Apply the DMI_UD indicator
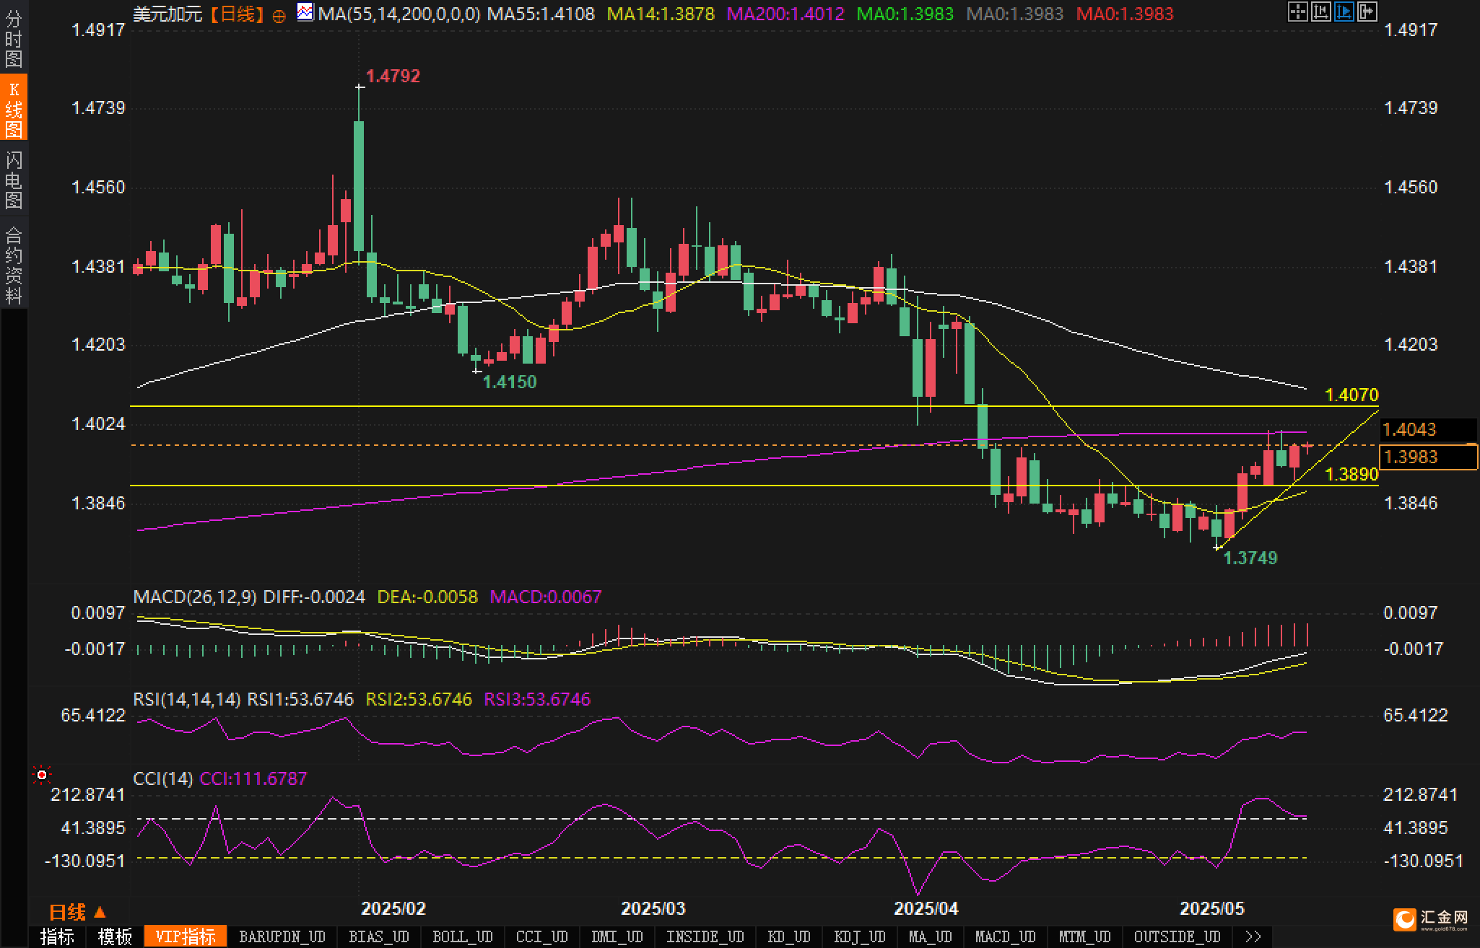 617,936
